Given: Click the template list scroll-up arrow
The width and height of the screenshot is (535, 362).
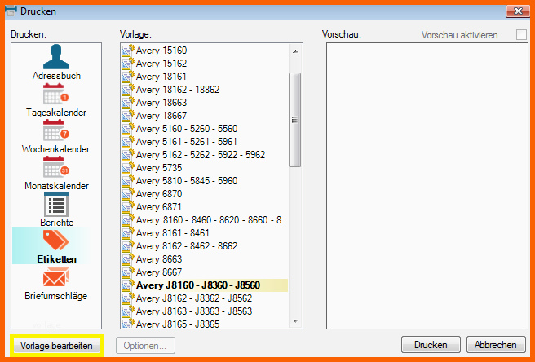Looking at the screenshot, I should 295,51.
